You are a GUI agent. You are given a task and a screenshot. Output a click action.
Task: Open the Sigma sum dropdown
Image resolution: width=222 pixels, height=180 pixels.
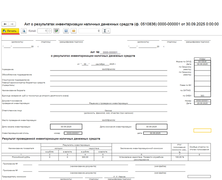pos(106,31)
